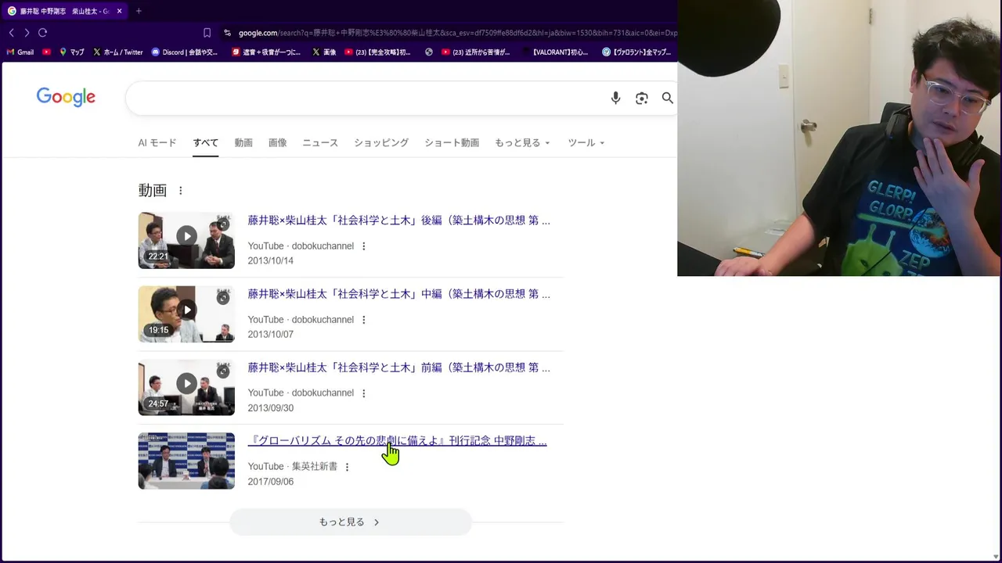This screenshot has height=563, width=1002.
Task: Open the YouTube bookmark next to Gmail
Action: pyautogui.click(x=47, y=52)
